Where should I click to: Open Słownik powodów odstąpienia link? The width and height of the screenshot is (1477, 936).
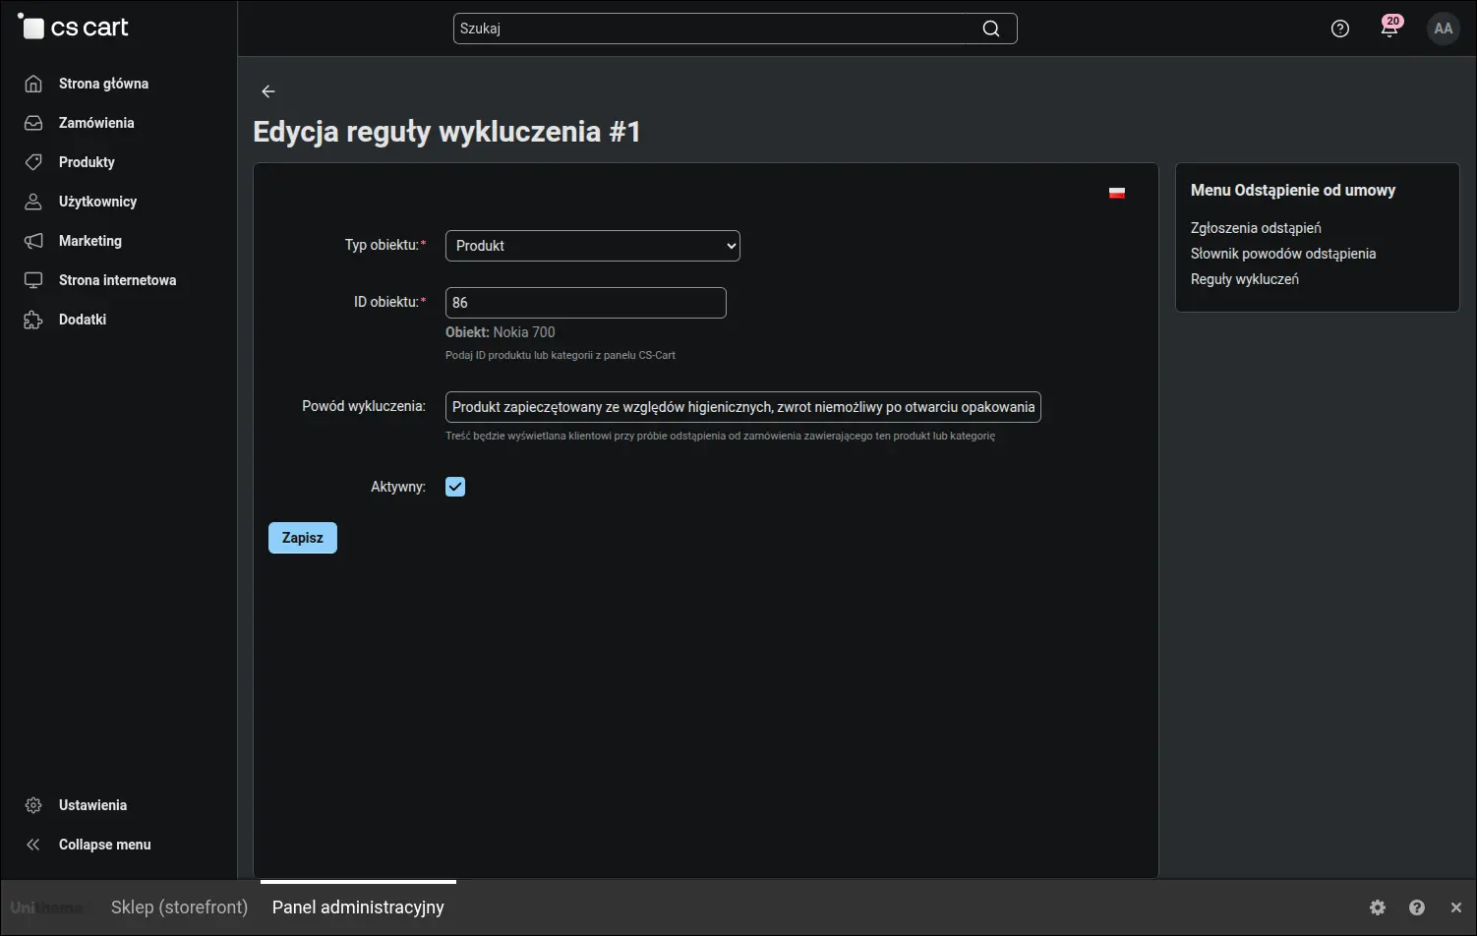1283,254
